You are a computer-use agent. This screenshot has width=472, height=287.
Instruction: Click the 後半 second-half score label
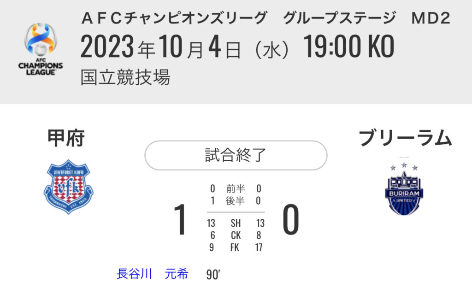(236, 201)
